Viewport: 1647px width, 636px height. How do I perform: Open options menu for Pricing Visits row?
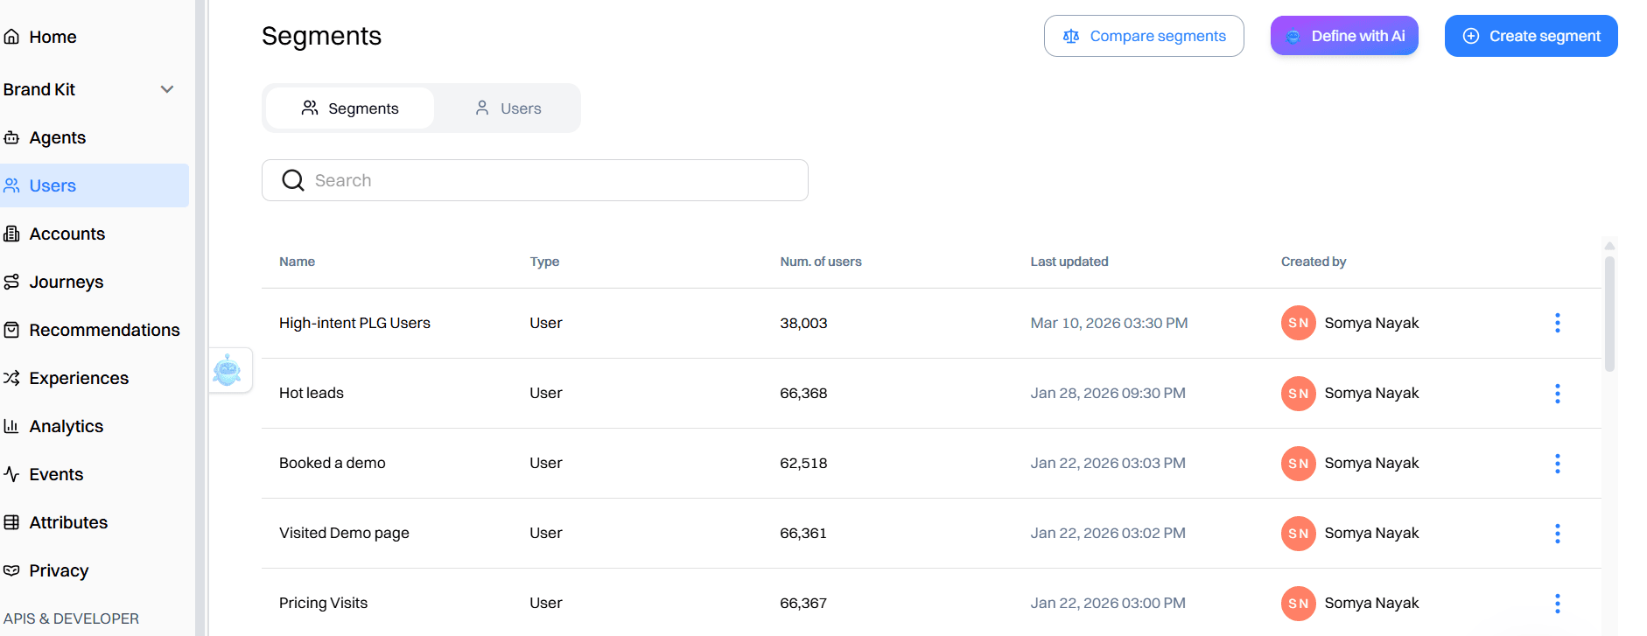[x=1557, y=603]
